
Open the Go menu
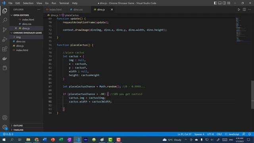pyautogui.click(x=47, y=3)
